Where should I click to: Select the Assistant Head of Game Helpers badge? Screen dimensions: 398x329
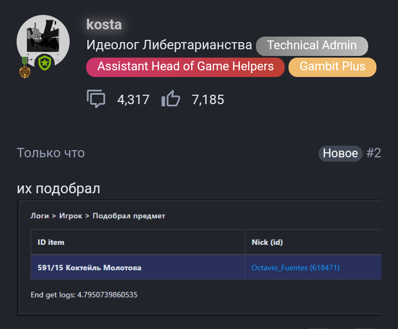185,67
